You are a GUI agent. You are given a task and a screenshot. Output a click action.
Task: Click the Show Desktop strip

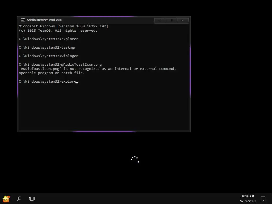(x=271, y=198)
